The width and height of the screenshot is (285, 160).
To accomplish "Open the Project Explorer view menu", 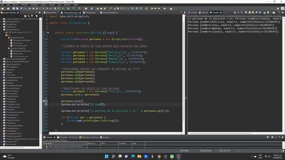I will point(40,16).
